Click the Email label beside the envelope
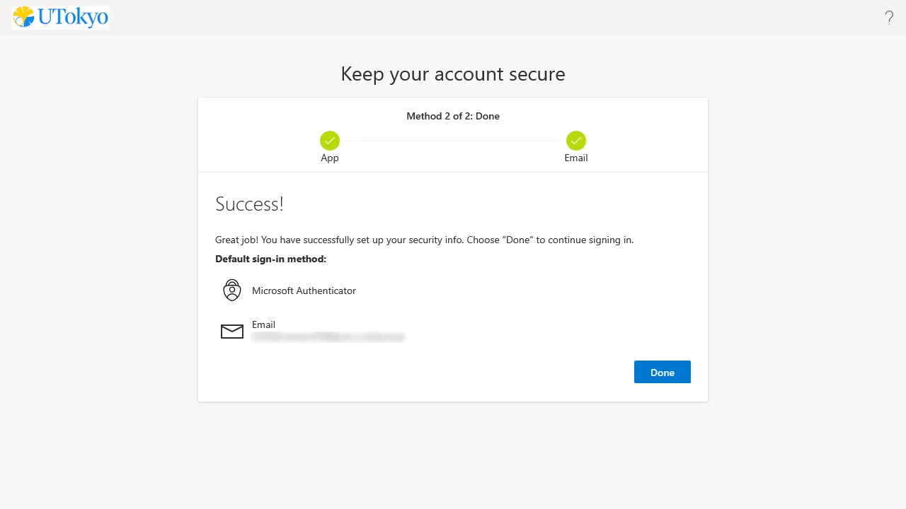Viewport: 906px width, 509px height. 263,324
